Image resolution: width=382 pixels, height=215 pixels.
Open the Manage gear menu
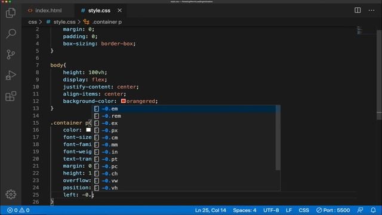click(x=11, y=194)
